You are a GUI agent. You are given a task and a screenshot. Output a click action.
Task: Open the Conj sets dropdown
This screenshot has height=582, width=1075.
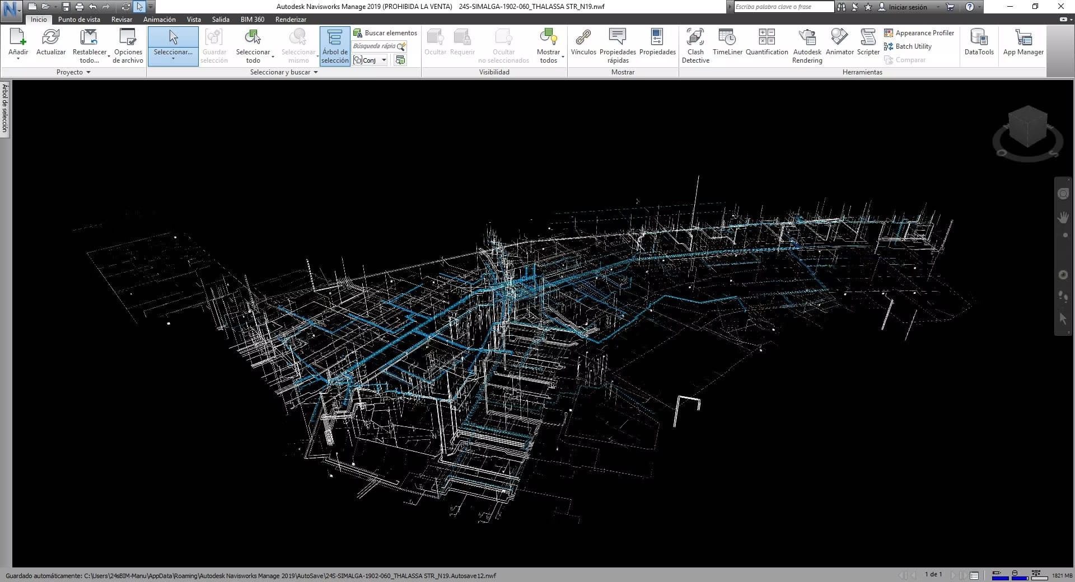[384, 60]
